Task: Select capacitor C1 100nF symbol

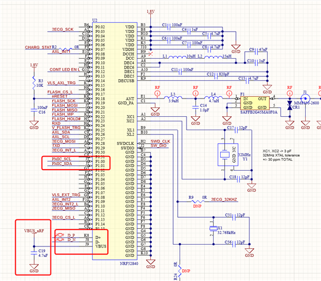Action: click(169, 27)
